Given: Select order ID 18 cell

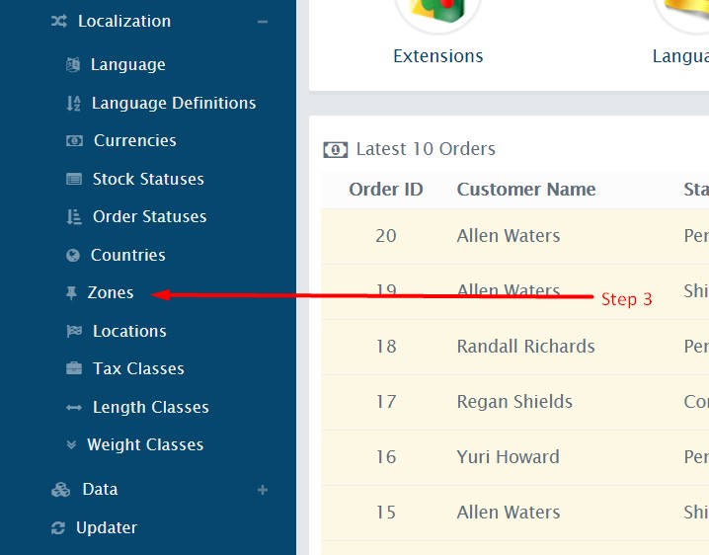Looking at the screenshot, I should [x=386, y=347].
